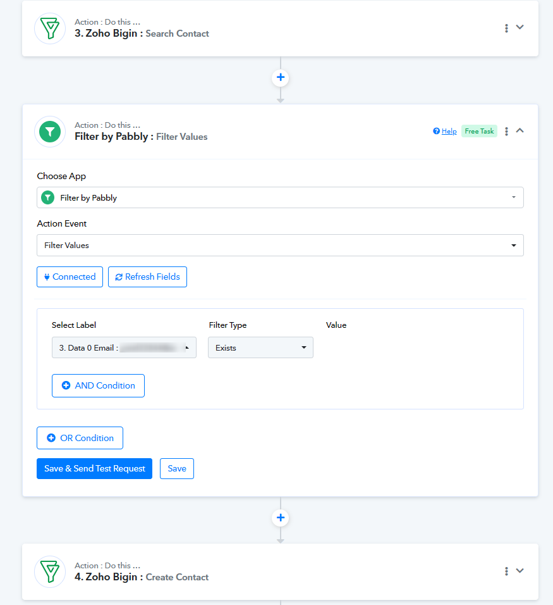Click the '3. Zoho Bigin : Search Contact' title

[142, 34]
